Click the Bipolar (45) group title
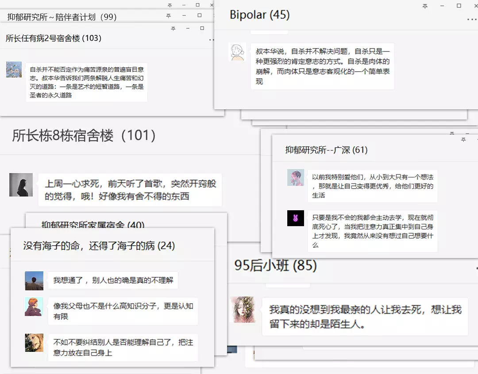This screenshot has width=478, height=374. 259,15
